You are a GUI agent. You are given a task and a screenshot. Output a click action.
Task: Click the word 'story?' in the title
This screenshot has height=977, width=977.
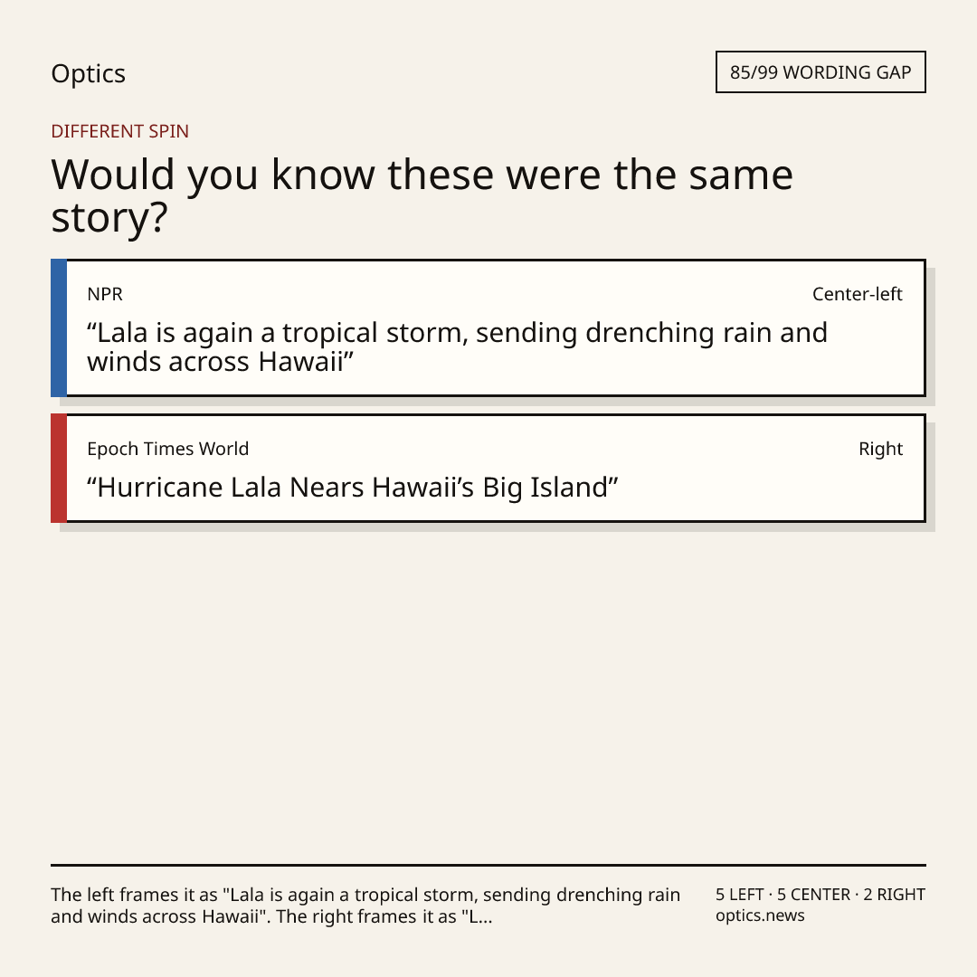(109, 217)
